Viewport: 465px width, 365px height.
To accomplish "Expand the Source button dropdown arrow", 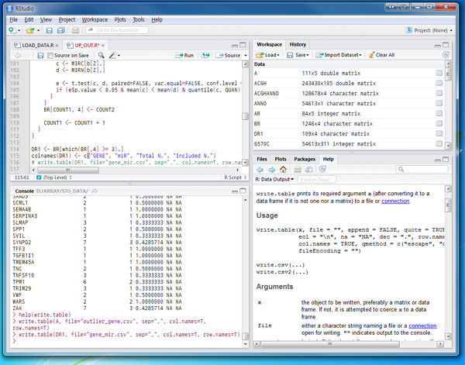I will tap(246, 56).
